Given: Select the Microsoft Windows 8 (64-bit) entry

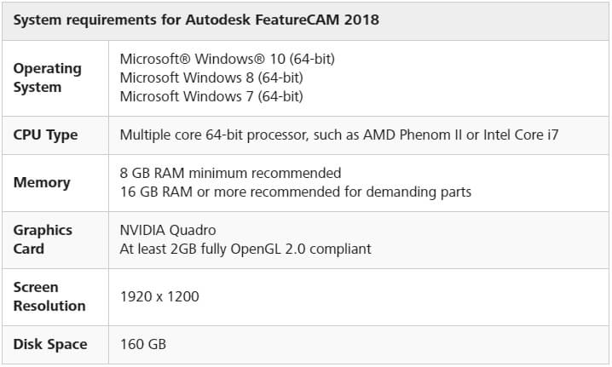Looking at the screenshot, I should (x=211, y=77).
